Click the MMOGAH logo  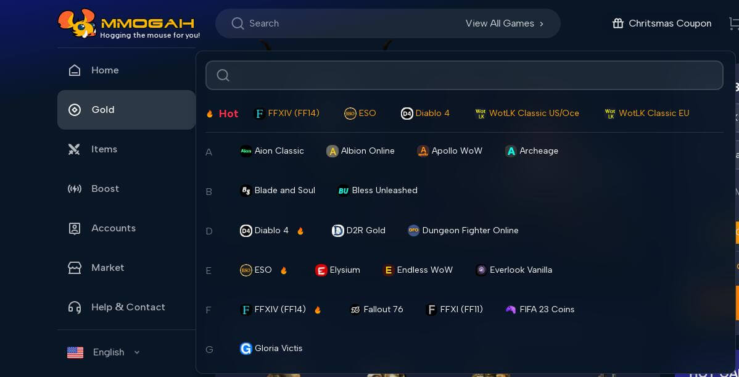[128, 24]
